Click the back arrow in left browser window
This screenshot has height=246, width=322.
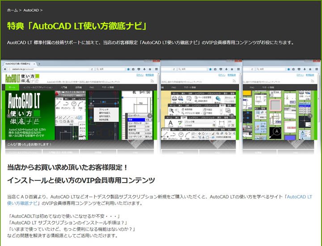tap(5, 69)
